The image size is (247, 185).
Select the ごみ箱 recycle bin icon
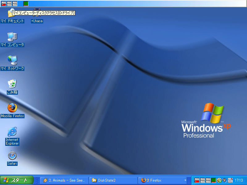(x=12, y=87)
